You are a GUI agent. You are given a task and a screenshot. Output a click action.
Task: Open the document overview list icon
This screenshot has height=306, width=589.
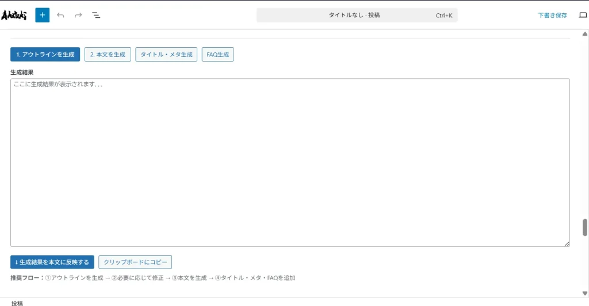point(96,15)
